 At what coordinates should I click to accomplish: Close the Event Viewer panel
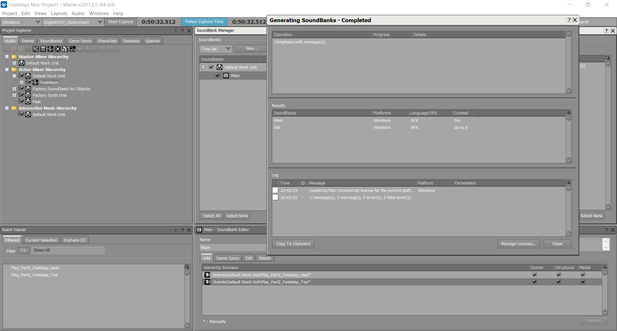(189, 230)
